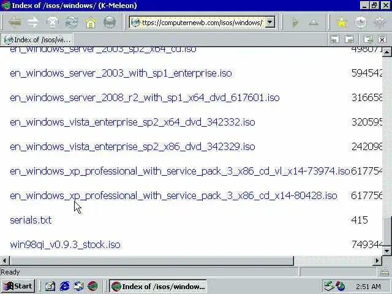Download en_windows_server_2008_r2_with_sp1_x64_dvd_617601.iso

click(x=145, y=98)
